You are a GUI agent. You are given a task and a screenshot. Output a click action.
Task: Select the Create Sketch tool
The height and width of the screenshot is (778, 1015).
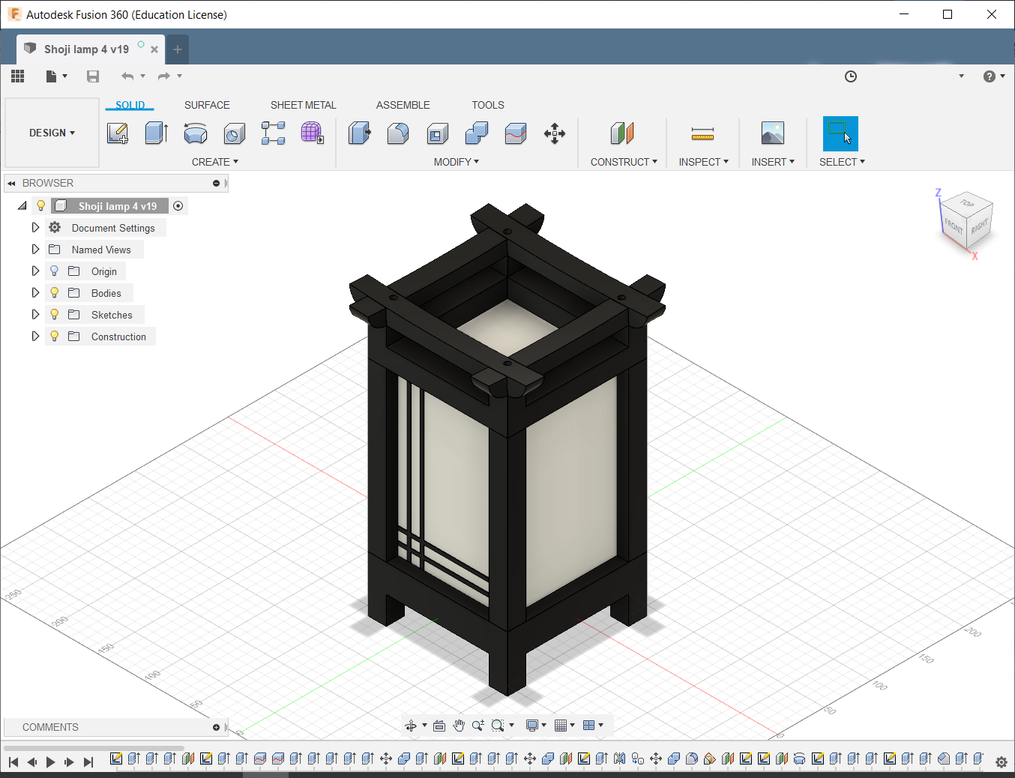point(118,133)
